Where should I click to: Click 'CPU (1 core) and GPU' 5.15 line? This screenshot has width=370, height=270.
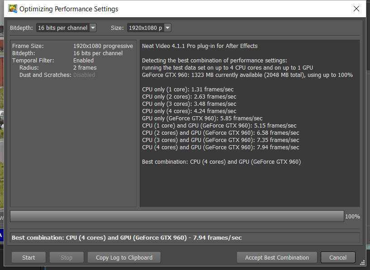click(x=219, y=126)
